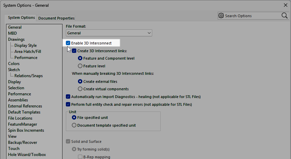
Task: Select View category
Action: click(x=12, y=136)
